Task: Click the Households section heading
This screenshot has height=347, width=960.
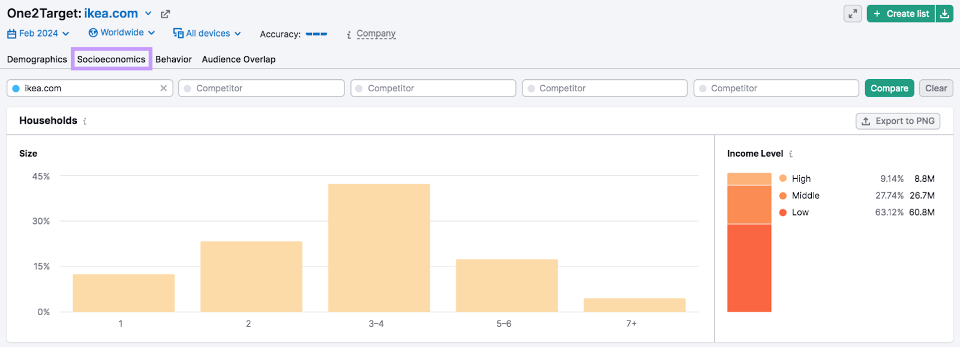Action: pos(48,121)
